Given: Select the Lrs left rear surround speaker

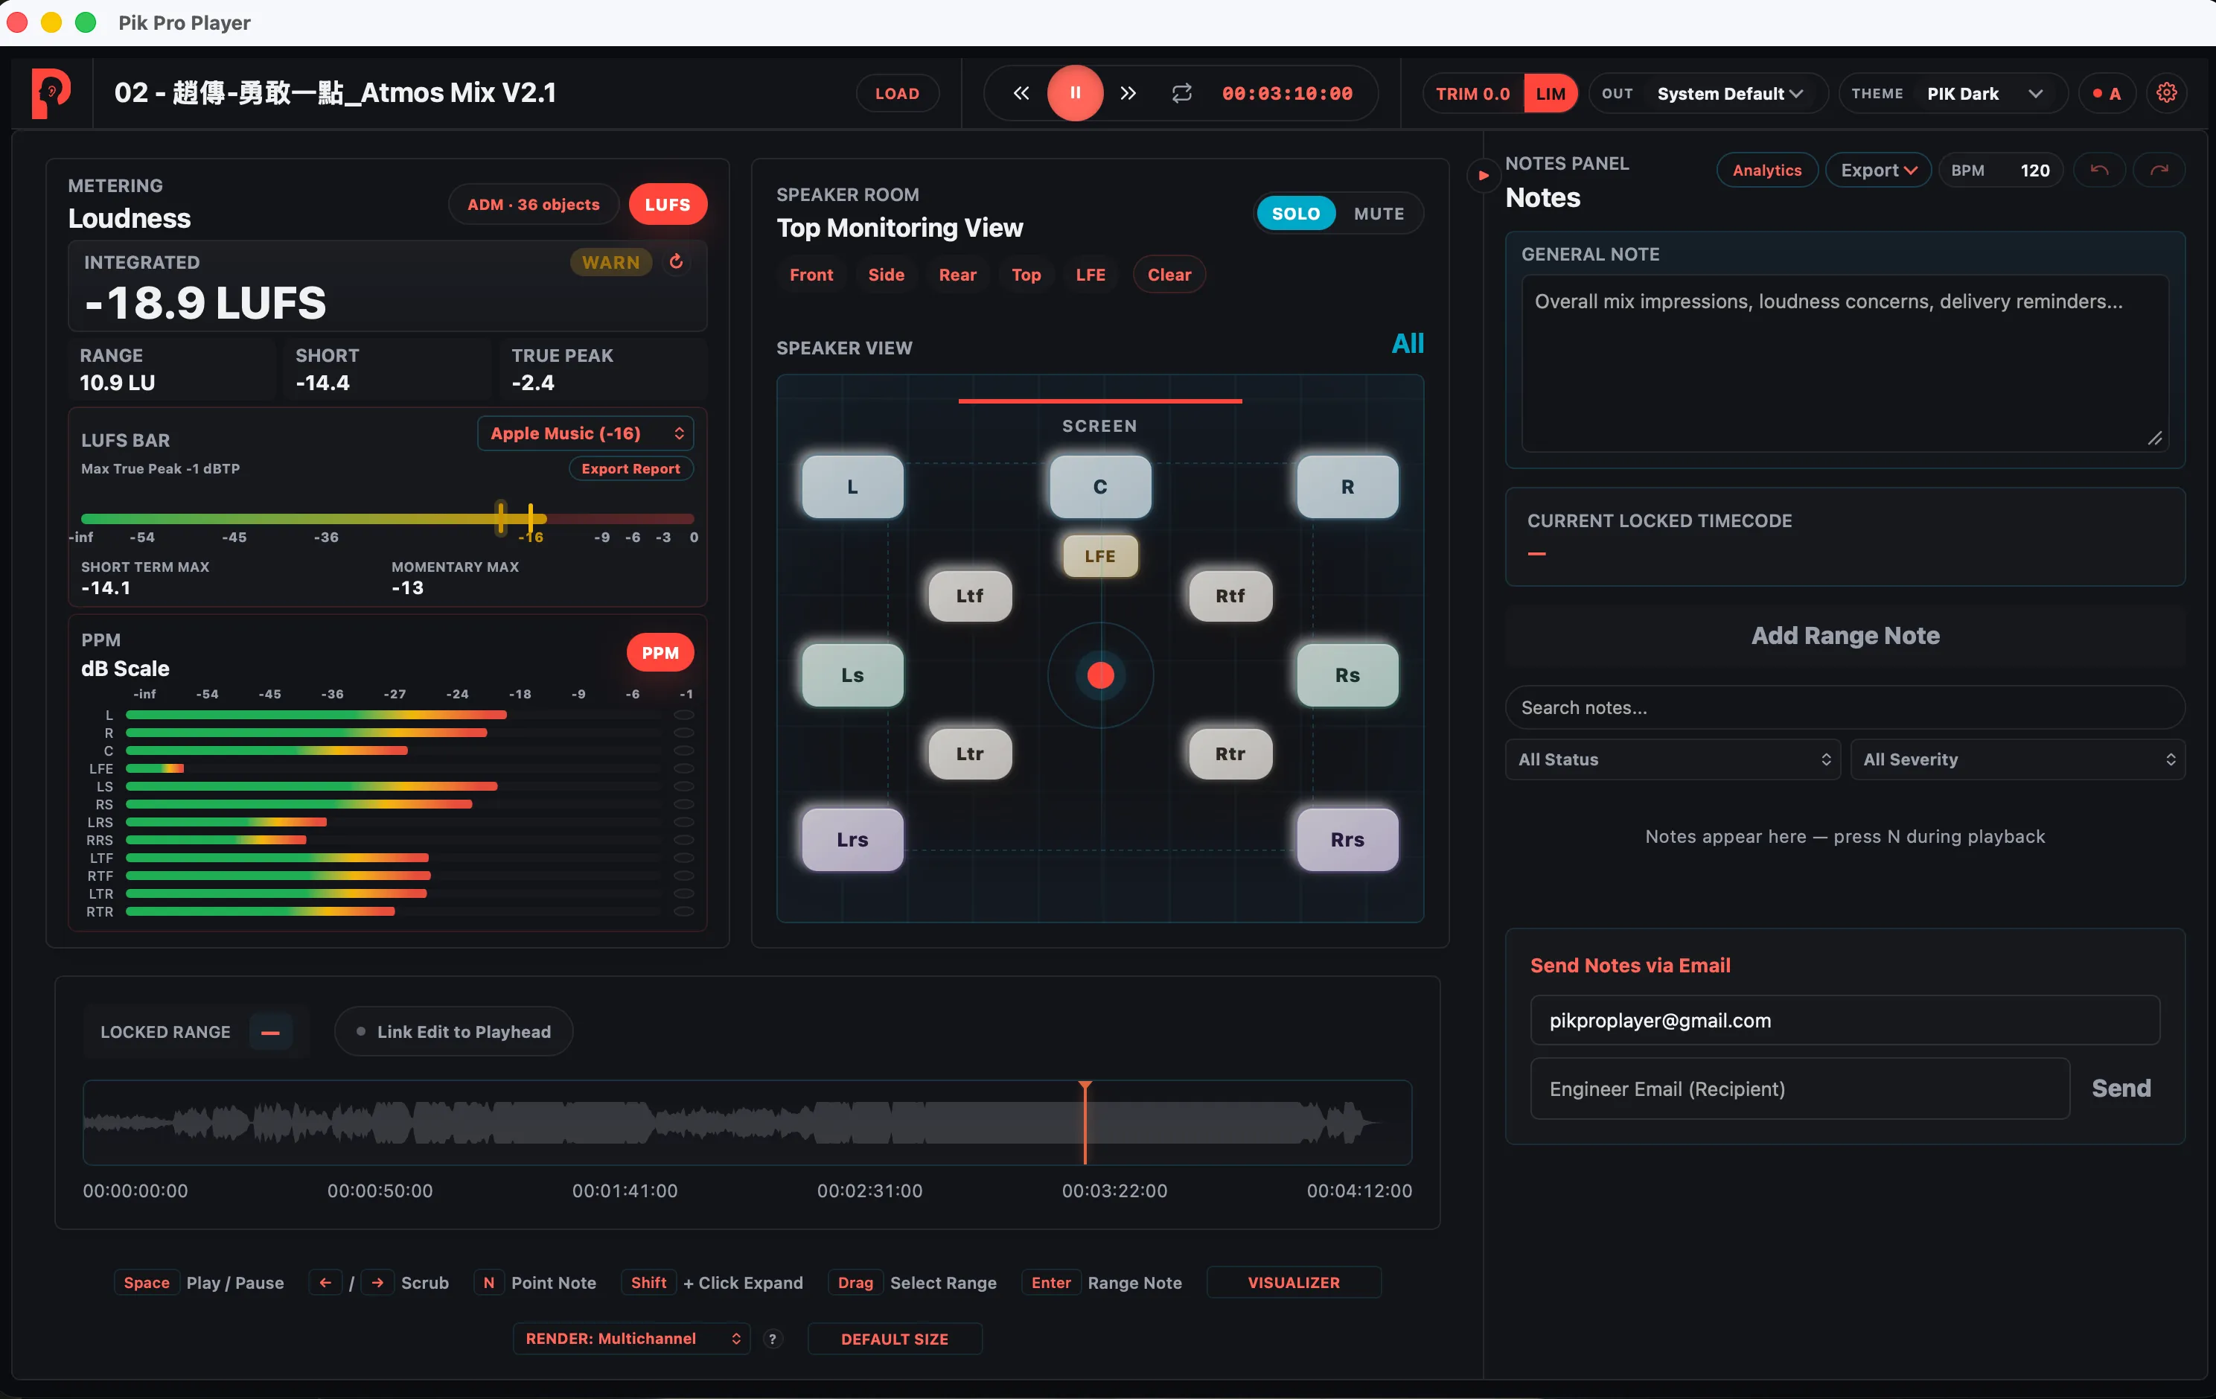Looking at the screenshot, I should (x=852, y=839).
